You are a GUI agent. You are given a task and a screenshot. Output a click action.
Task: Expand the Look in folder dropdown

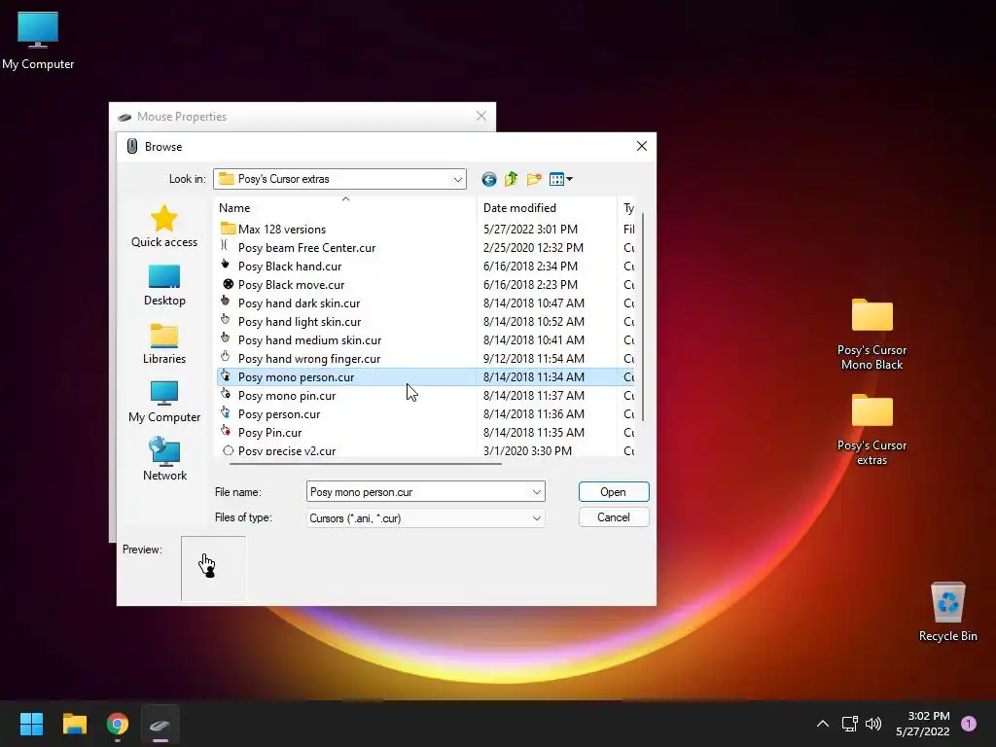458,179
